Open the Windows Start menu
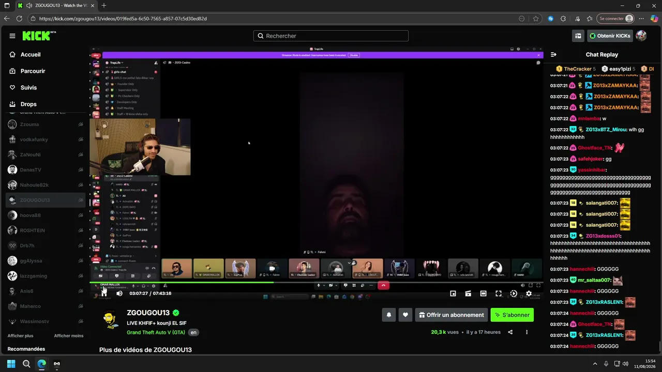Viewport: 662px width, 372px height. [x=10, y=364]
